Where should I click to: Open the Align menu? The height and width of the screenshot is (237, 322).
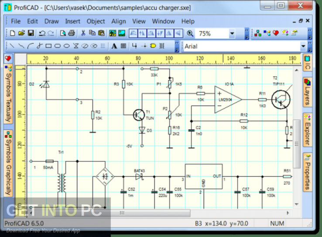click(x=119, y=21)
